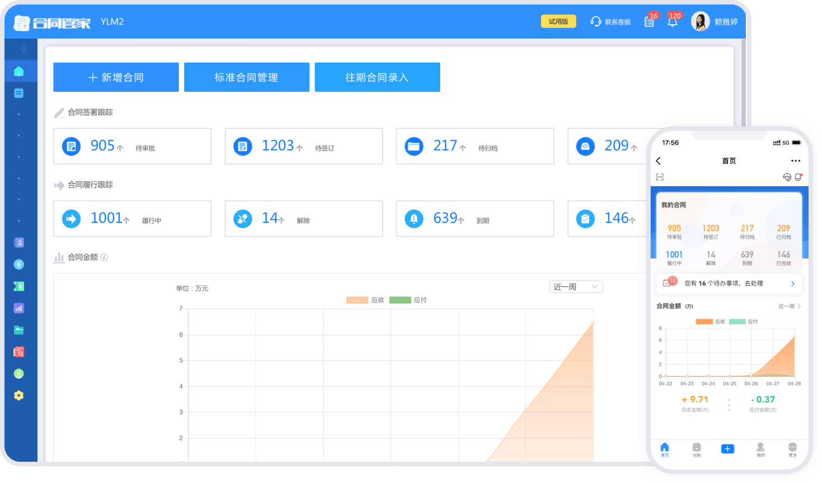
Task: Click the YLM2 label in the header
Action: pos(112,22)
